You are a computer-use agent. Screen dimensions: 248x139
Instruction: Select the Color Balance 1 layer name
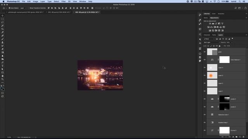coord(235,60)
